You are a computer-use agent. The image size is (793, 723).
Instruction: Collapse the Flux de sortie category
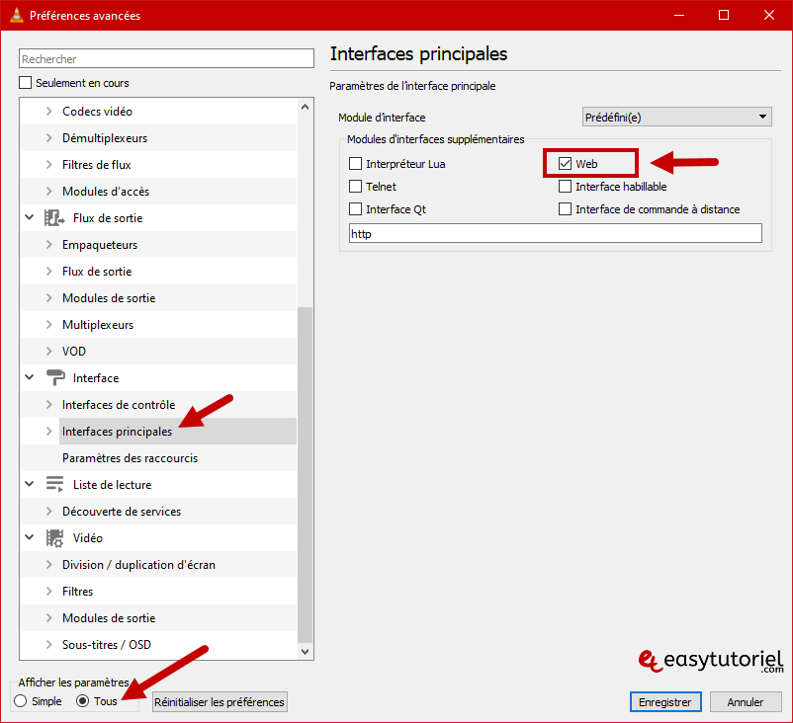(x=30, y=217)
